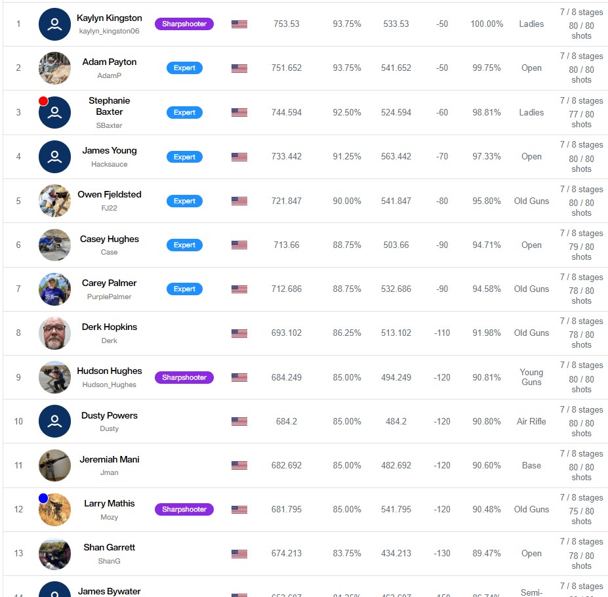Screen dimensions: 608x597
Task: Click Kaylyn Kingston's default avatar icon
Action: pos(54,24)
